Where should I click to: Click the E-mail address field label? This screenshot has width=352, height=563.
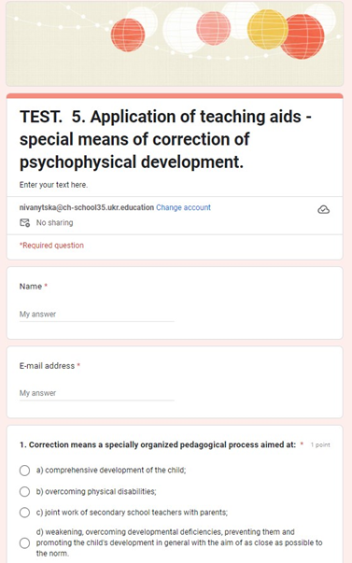pos(47,365)
